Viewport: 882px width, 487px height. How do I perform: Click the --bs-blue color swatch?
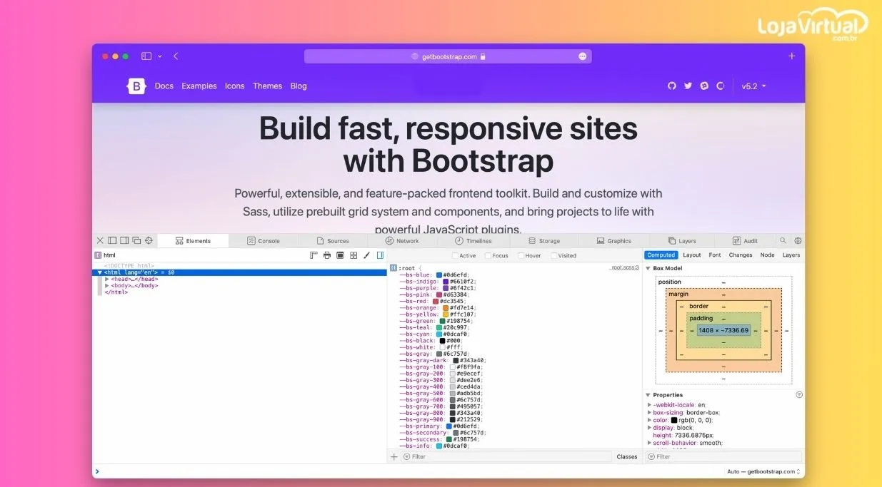(x=439, y=275)
